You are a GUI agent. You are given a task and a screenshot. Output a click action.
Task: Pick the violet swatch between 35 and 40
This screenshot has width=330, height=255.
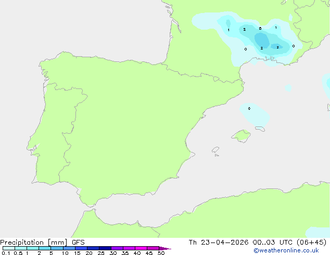129,248
